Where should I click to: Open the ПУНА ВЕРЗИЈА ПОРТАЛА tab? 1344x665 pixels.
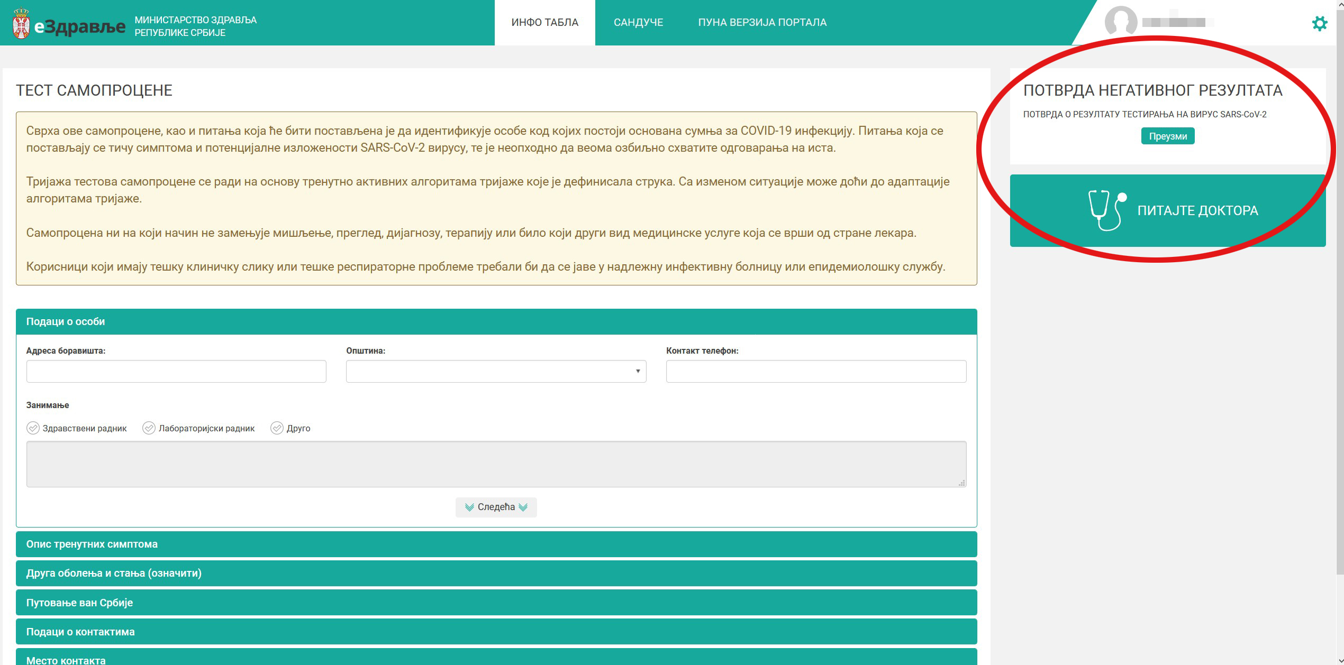point(762,22)
